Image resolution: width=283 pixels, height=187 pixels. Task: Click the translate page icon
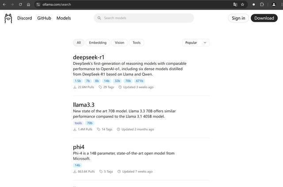pyautogui.click(x=235, y=4)
